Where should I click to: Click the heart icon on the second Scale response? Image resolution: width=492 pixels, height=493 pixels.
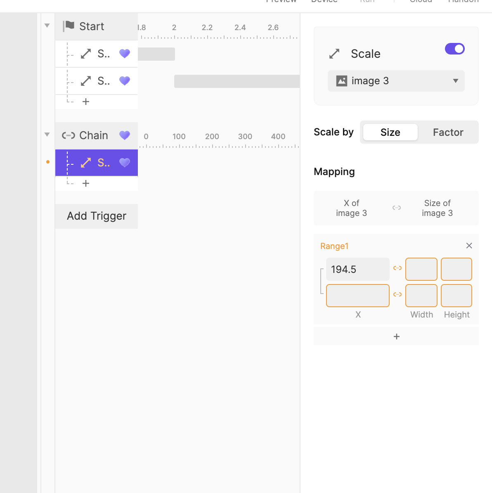pos(125,81)
